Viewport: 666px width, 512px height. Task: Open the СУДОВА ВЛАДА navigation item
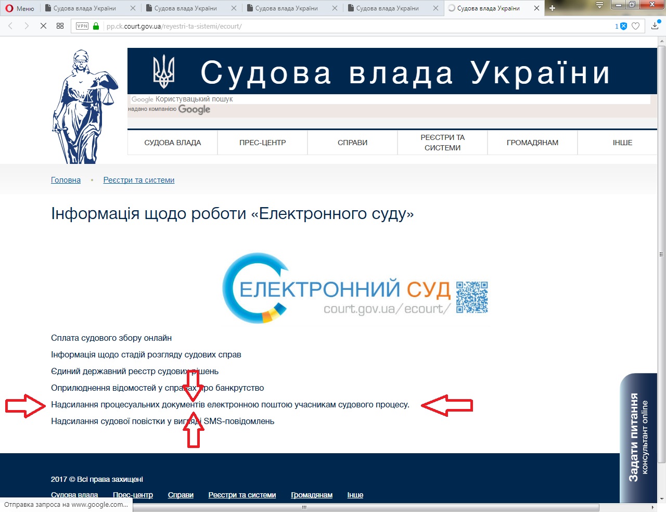[x=172, y=143]
